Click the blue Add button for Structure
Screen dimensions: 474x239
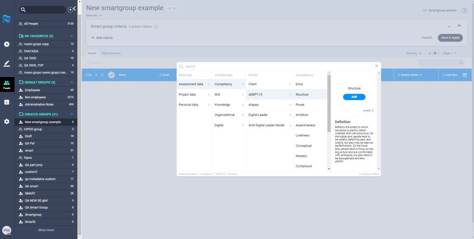(x=354, y=97)
